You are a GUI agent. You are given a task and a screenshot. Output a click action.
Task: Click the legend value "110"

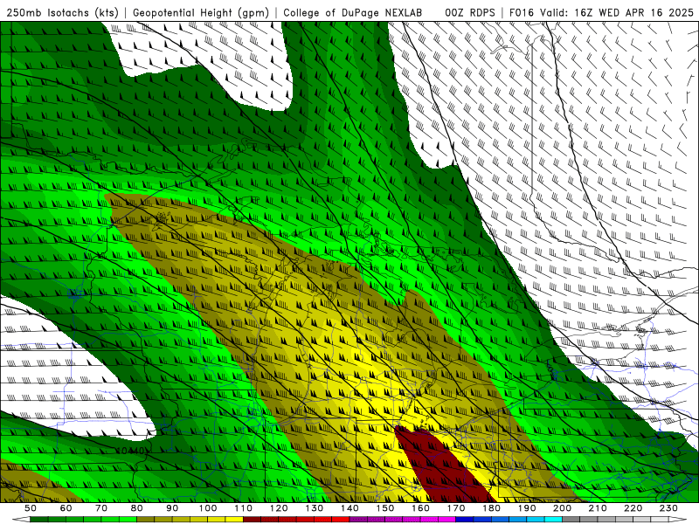[244, 508]
